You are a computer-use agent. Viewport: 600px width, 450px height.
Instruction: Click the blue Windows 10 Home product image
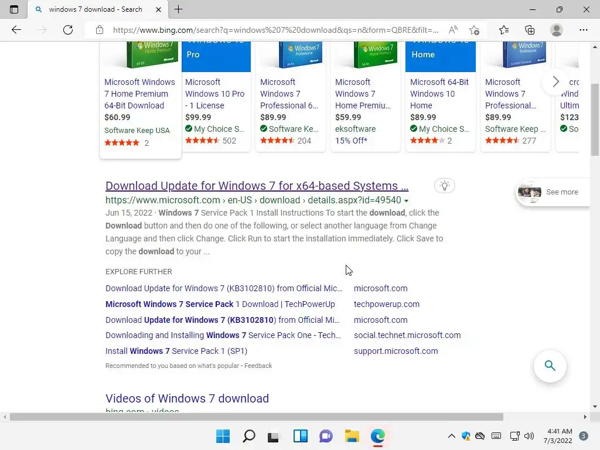441,56
